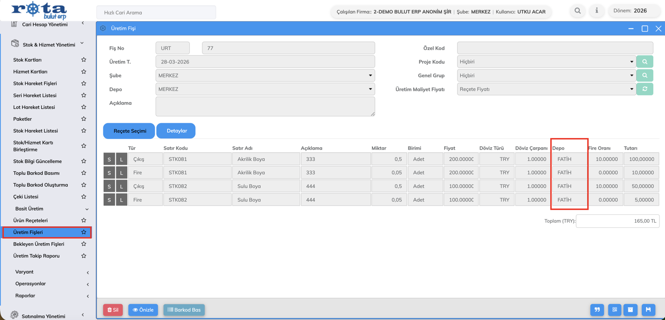
Task: Open the Üretim Maliyet Fiyatı dropdown
Action: click(546, 89)
